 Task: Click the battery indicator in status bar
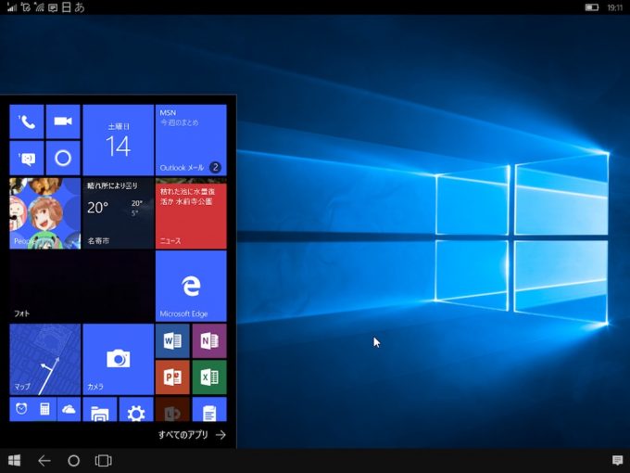591,7
